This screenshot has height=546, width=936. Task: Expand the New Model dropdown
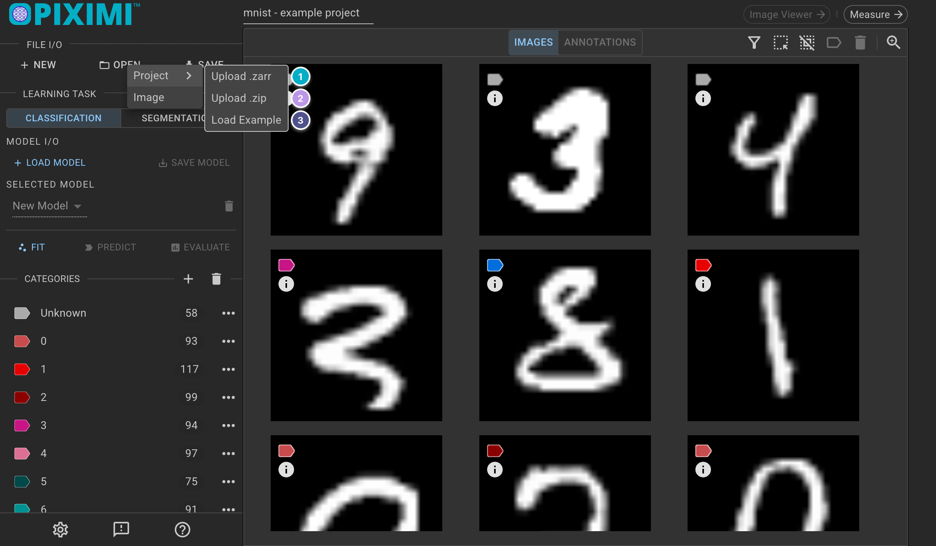(50, 206)
